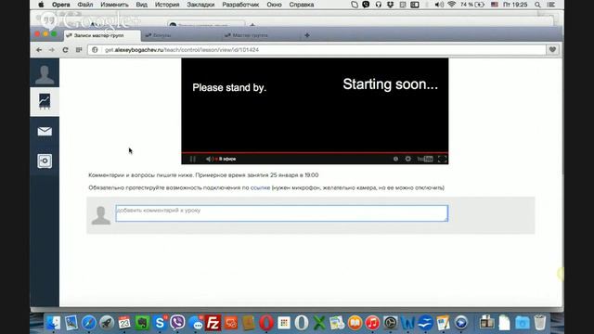Open the Файл menu

85,5
